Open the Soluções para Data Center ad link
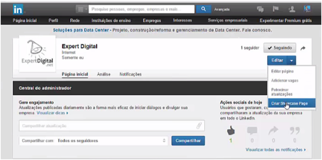The image size is (322, 160). pos(81,30)
